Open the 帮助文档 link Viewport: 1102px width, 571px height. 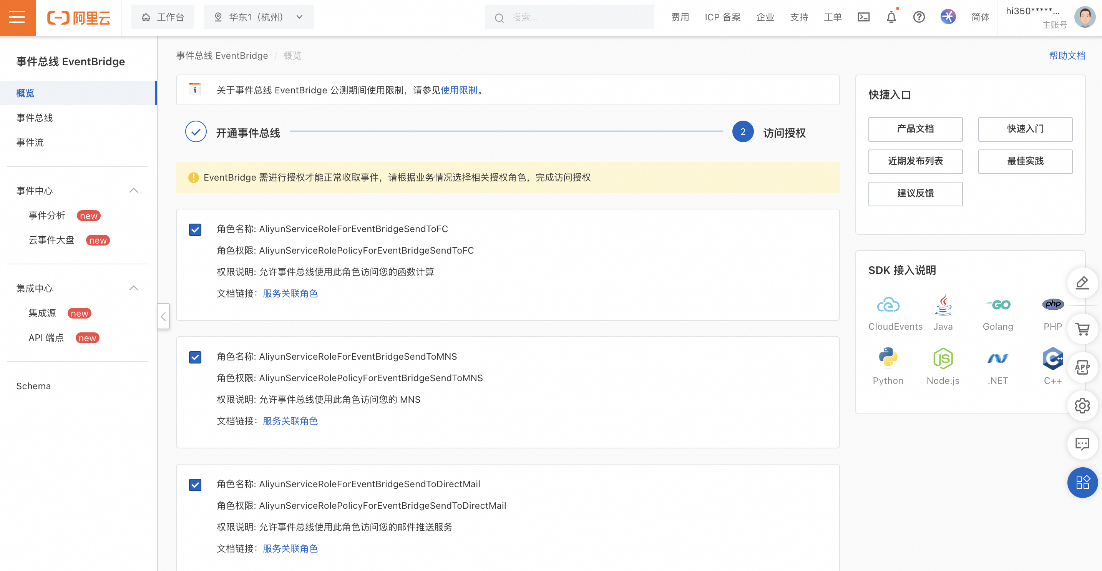(1067, 56)
